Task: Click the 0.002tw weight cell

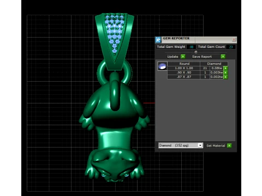Action: (x=217, y=77)
